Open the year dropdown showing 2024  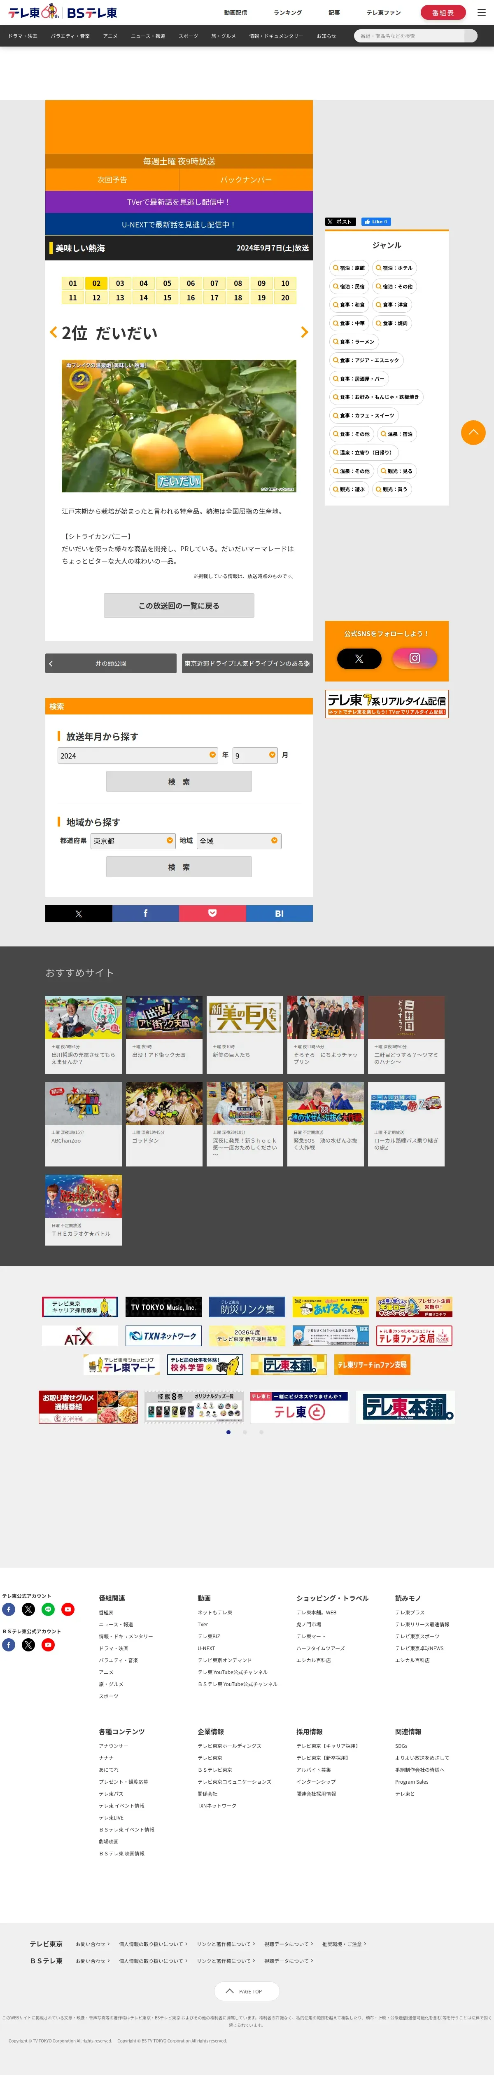pos(137,755)
